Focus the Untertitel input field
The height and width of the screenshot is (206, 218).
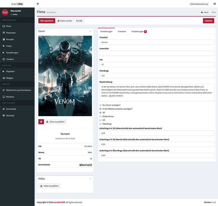(157, 53)
